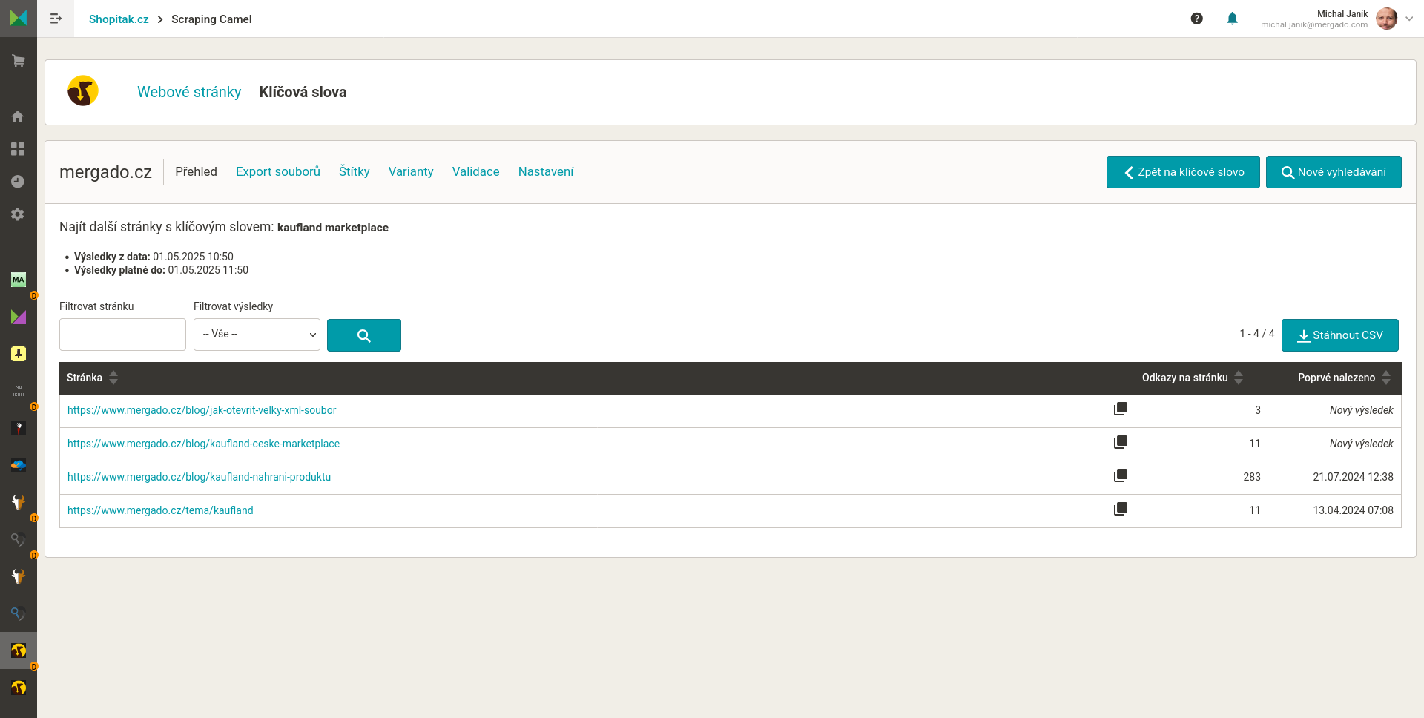Open the help question mark icon
The height and width of the screenshot is (718, 1424).
click(x=1196, y=19)
